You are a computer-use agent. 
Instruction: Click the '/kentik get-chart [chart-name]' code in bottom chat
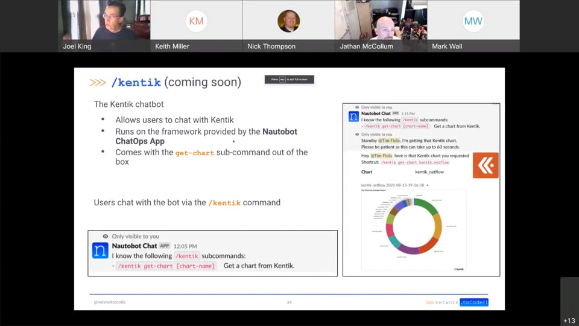pos(166,266)
